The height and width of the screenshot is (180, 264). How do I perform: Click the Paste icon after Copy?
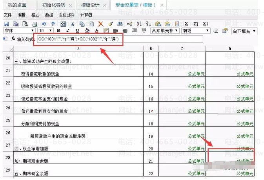pos(91,24)
